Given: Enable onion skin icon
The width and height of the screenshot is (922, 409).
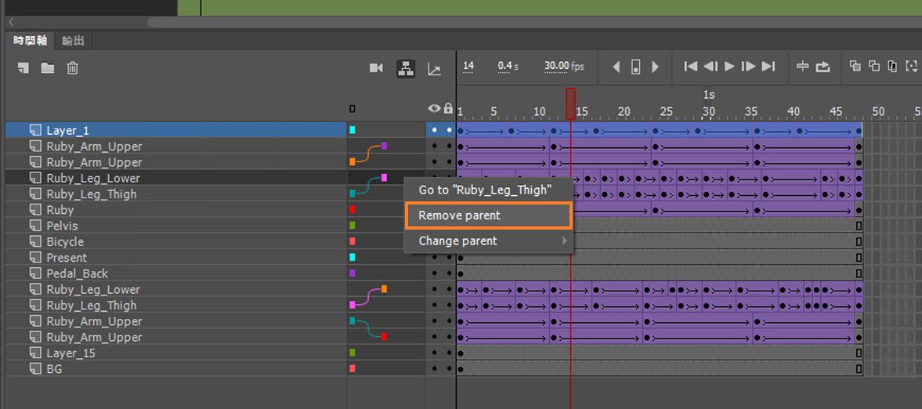Looking at the screenshot, I should point(855,67).
